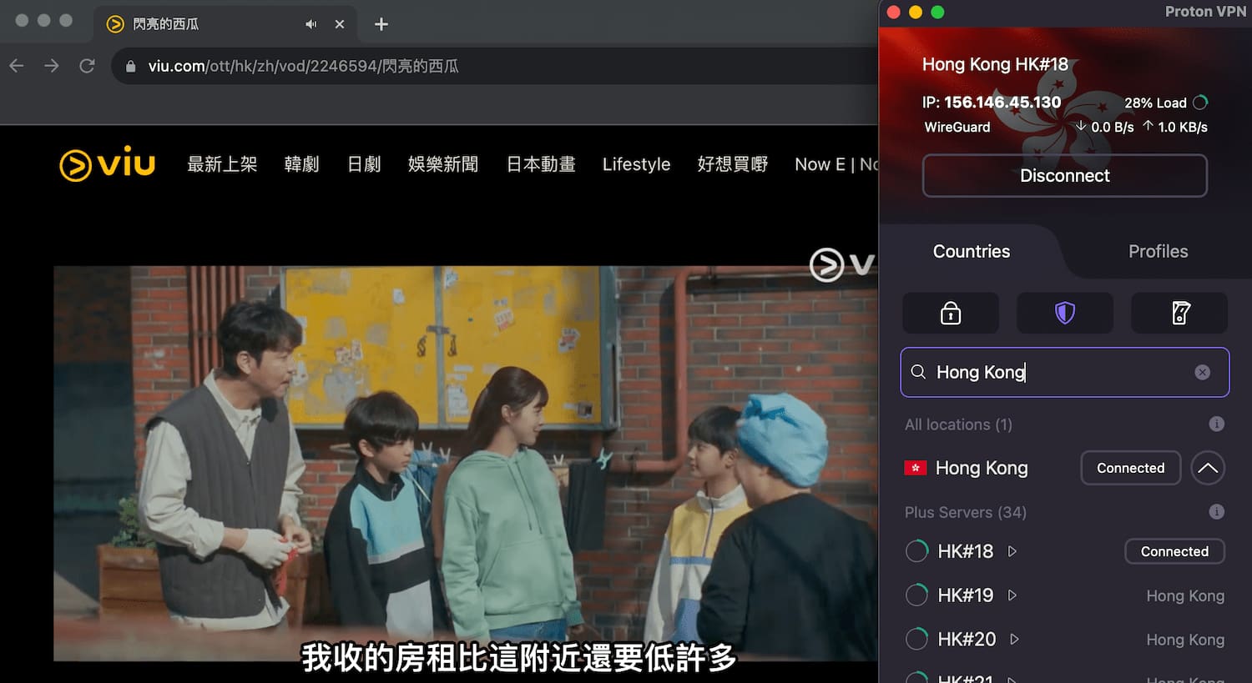Open the Kill Switch filter icon
This screenshot has height=683, width=1252.
(x=1179, y=313)
